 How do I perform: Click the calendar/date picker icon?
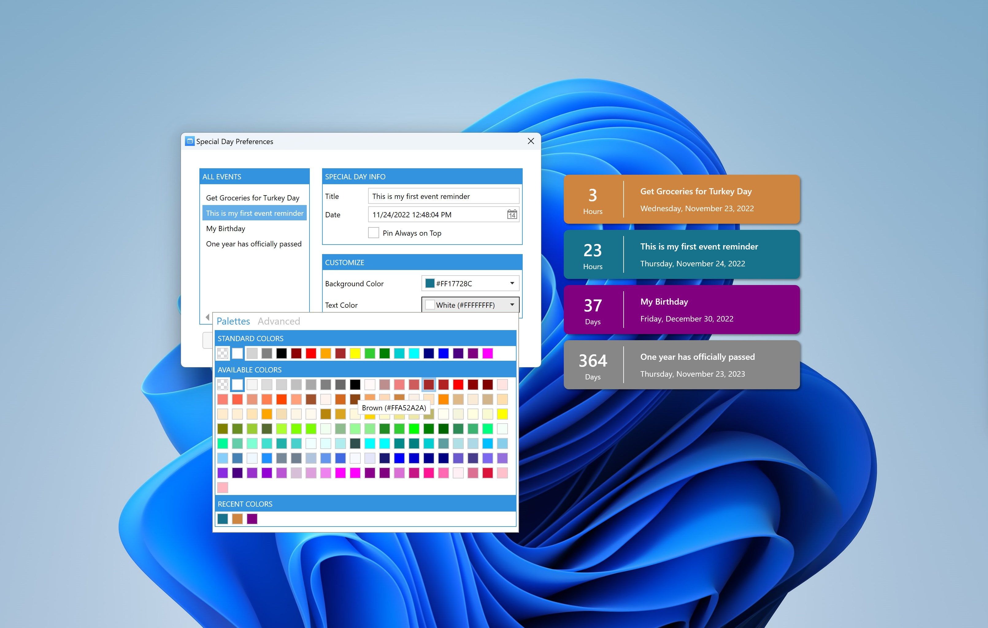(511, 214)
